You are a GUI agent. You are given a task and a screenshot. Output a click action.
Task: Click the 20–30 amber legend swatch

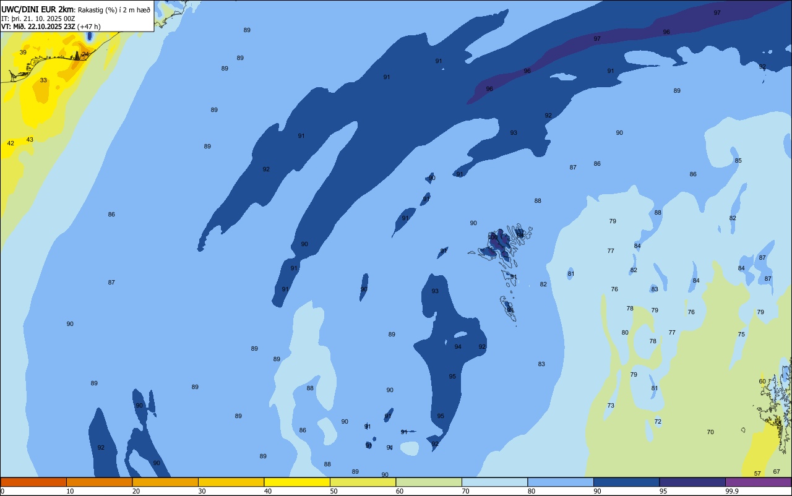pos(165,482)
